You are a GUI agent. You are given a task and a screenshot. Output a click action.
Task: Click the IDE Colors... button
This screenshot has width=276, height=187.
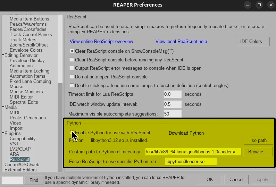(x=253, y=42)
